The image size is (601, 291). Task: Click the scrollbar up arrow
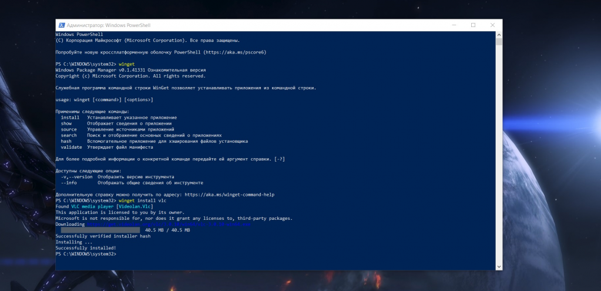coord(499,35)
